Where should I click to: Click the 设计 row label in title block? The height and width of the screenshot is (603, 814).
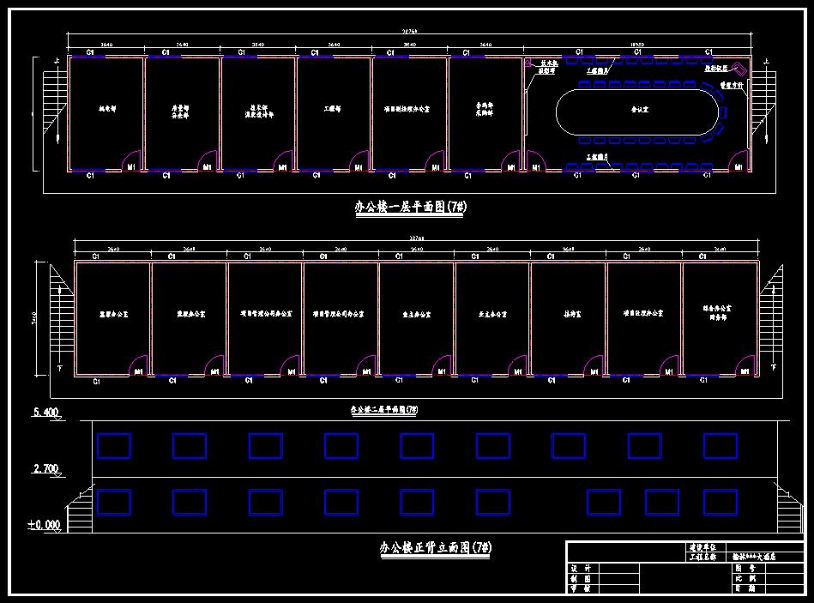pyautogui.click(x=581, y=568)
